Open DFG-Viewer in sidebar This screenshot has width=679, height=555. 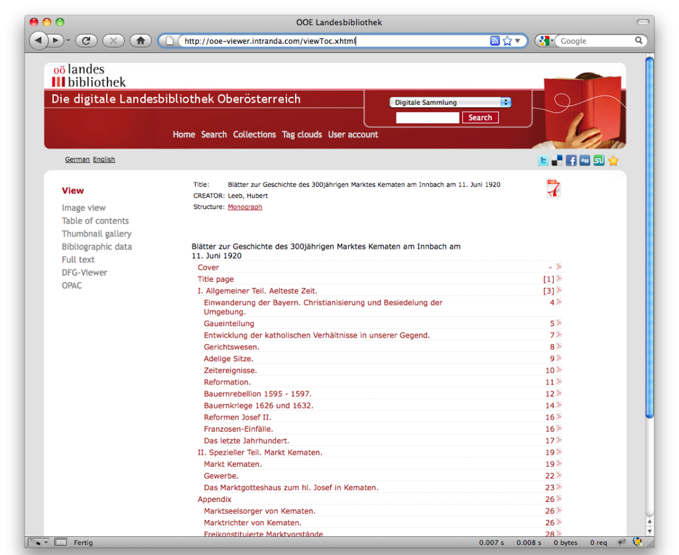84,273
